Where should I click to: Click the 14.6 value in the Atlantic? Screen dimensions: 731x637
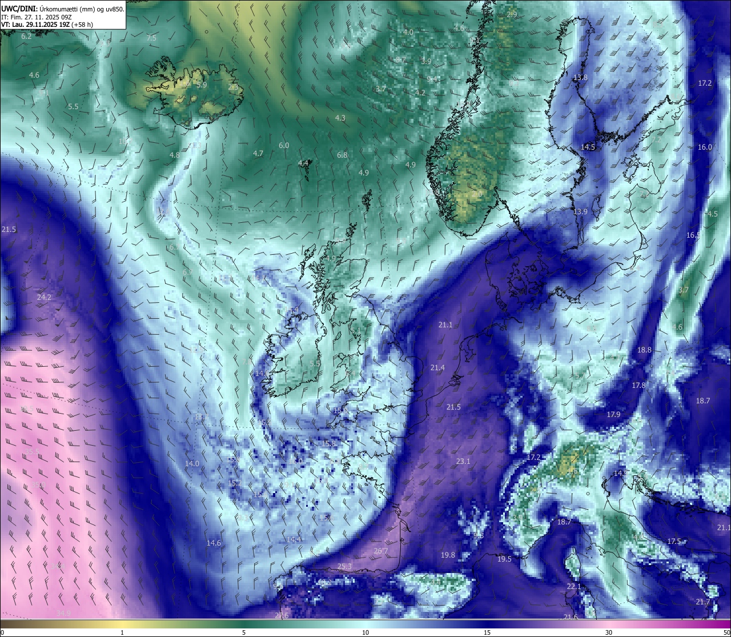pyautogui.click(x=214, y=543)
